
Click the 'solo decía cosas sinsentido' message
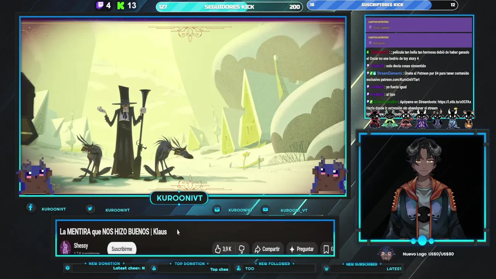pos(406,66)
